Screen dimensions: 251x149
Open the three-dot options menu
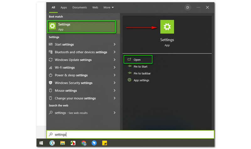[x=198, y=7]
